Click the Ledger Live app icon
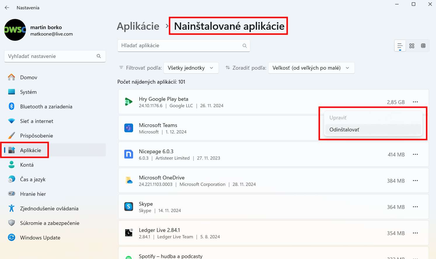 point(129,232)
